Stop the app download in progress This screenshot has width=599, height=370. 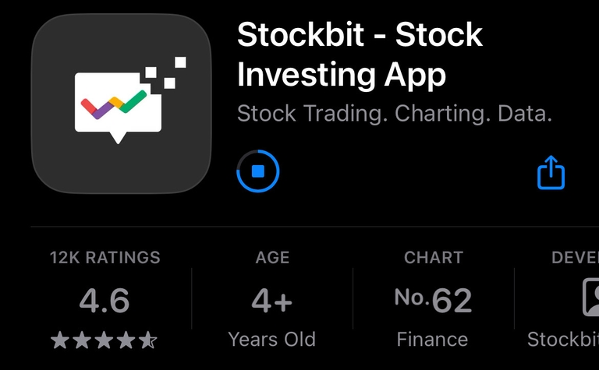point(258,171)
